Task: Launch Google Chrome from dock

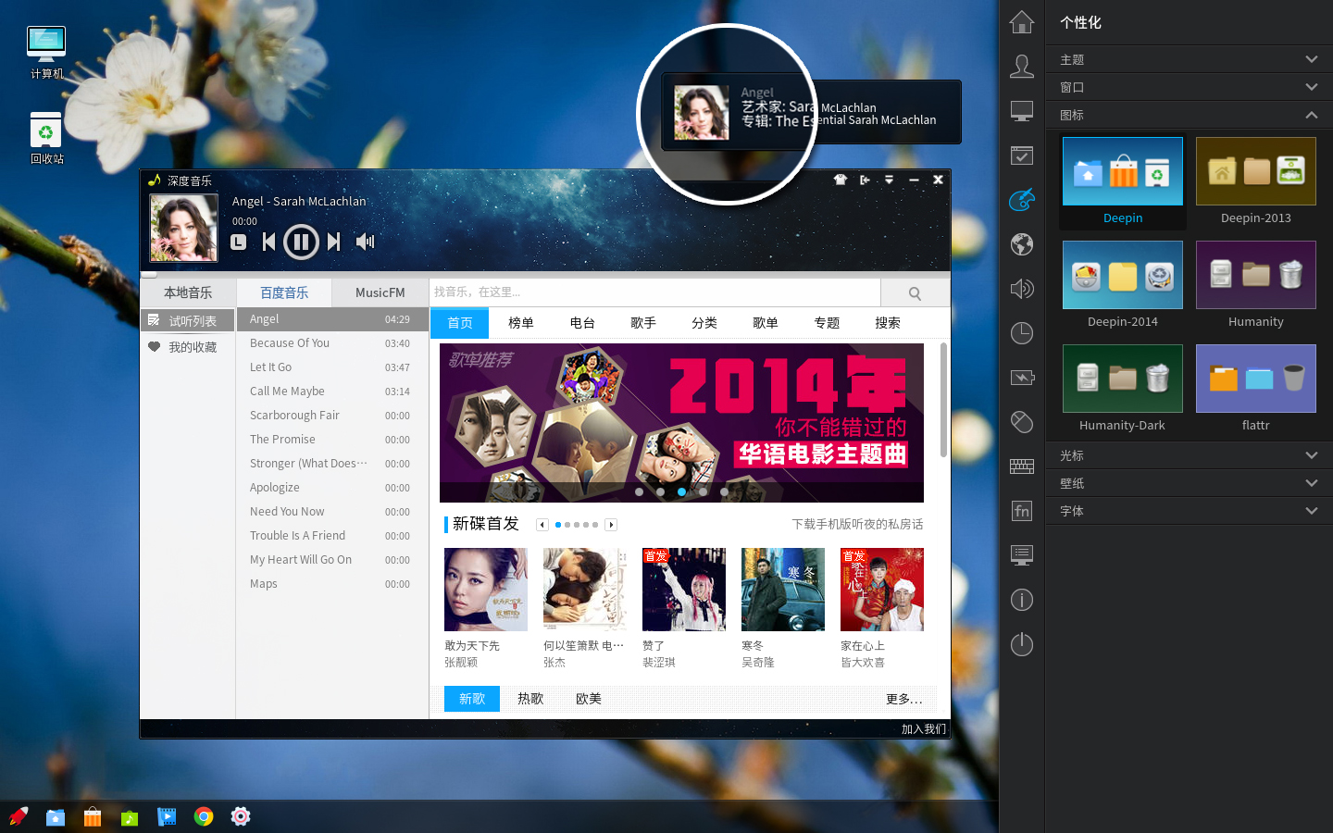Action: 204,816
